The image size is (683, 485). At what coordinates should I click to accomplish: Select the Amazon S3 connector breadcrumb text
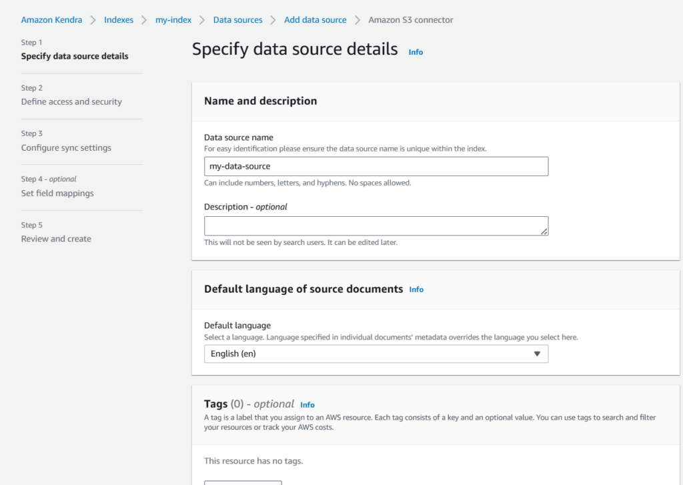(410, 20)
